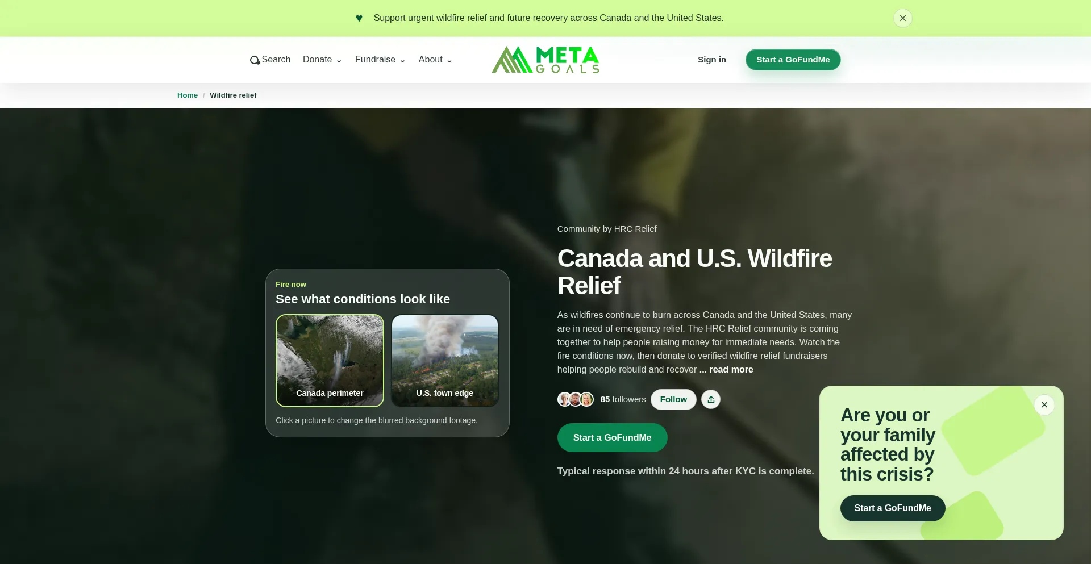Click the Community by HRC Relief label

(x=607, y=229)
